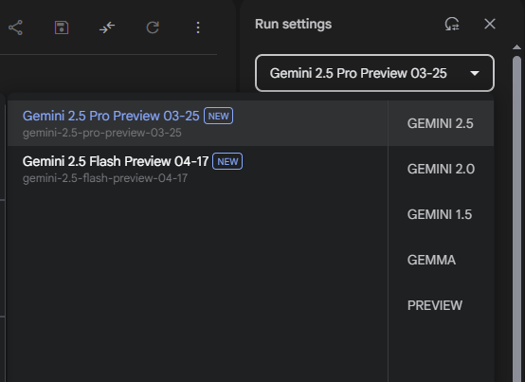This screenshot has width=525, height=382.
Task: Select Gemini 2.5 Flash Preview 04-17 model
Action: coord(197,169)
